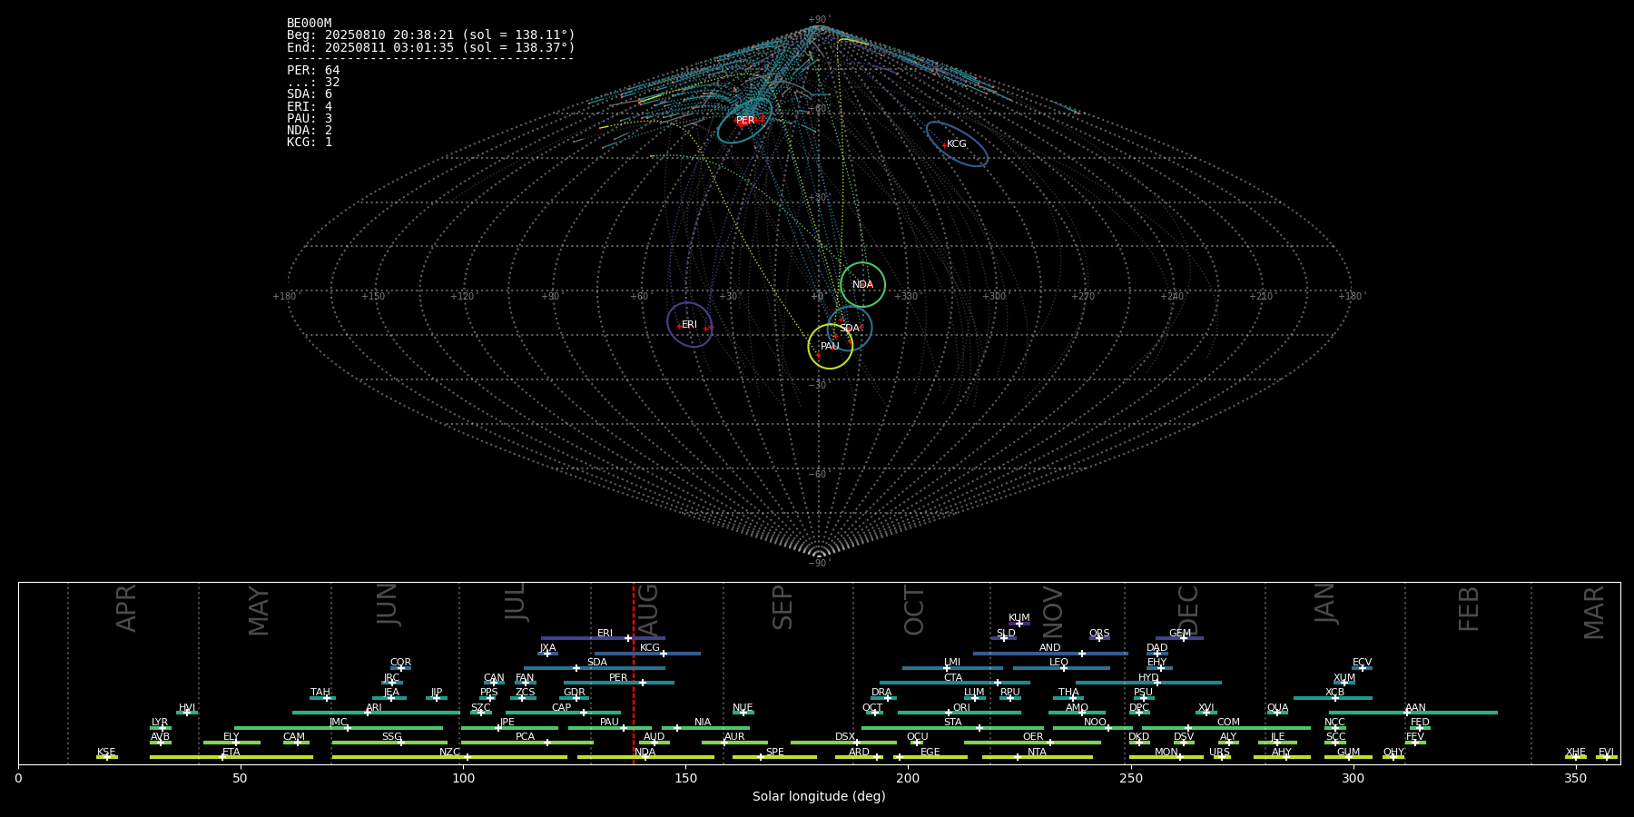
Task: Select the ARI shower bar in timeline
Action: pyautogui.click(x=376, y=713)
